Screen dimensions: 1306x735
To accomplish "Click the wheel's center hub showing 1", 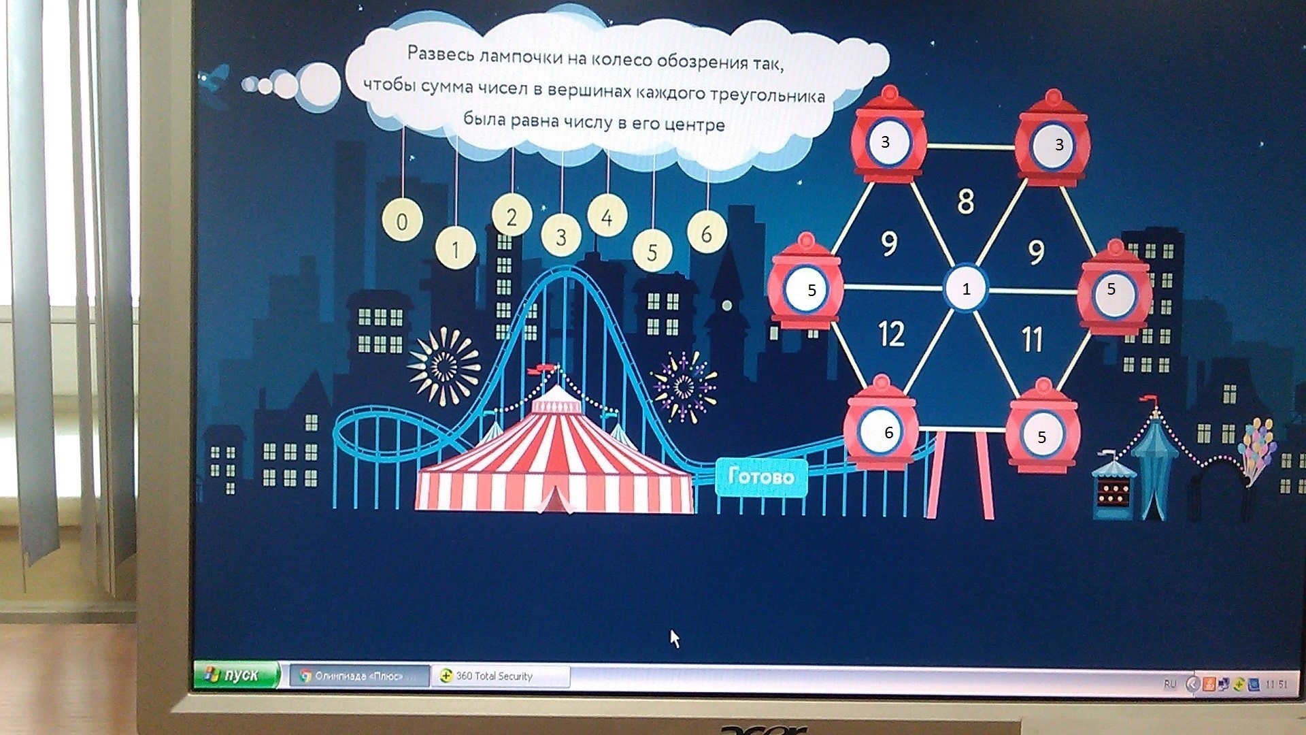I will pos(966,289).
